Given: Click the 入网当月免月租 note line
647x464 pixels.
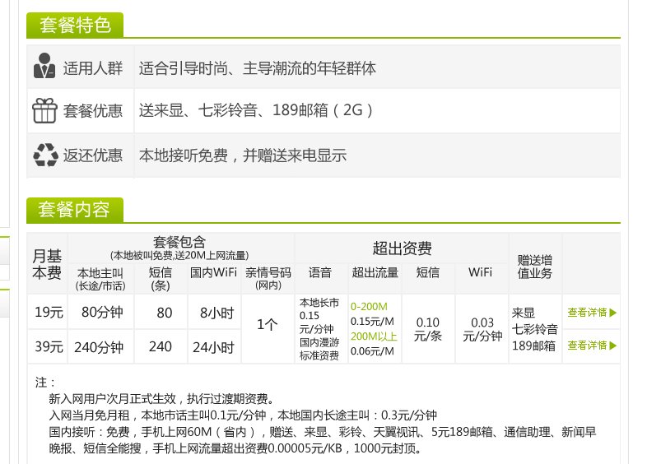Looking at the screenshot, I should pyautogui.click(x=243, y=415).
